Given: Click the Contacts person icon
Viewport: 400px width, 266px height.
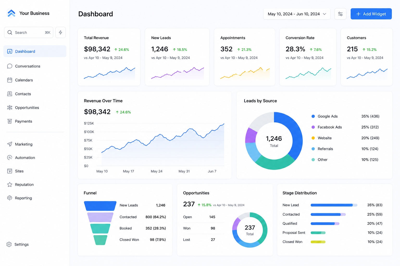Looking at the screenshot, I should (10, 94).
